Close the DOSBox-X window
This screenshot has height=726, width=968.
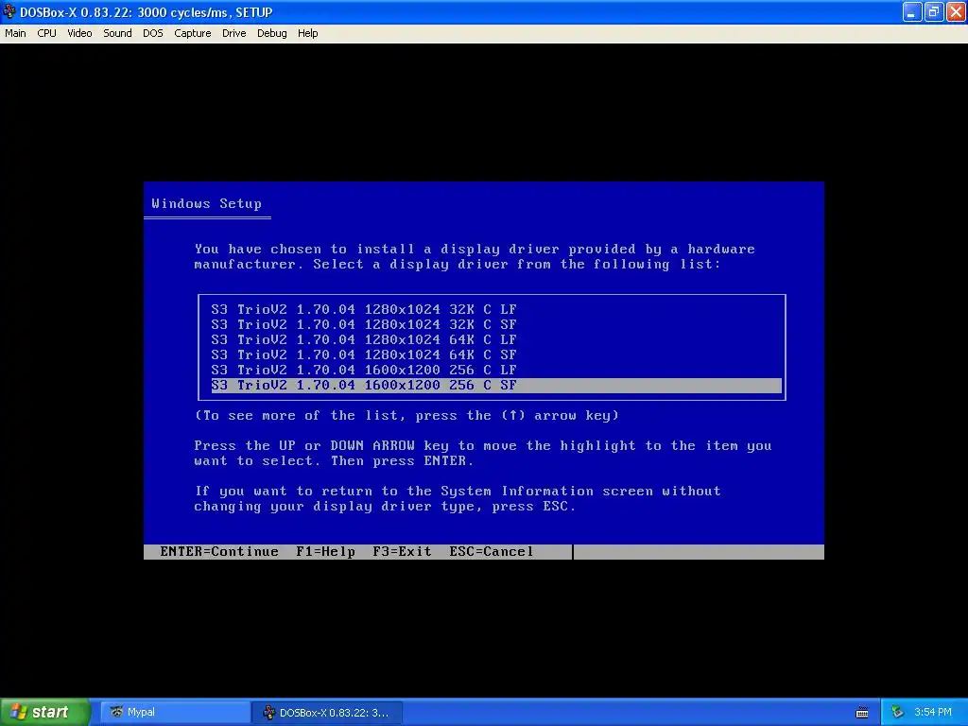[956, 11]
